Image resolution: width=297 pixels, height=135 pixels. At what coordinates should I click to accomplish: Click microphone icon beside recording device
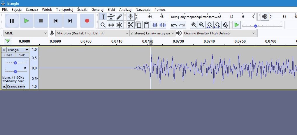pyautogui.click(x=52, y=33)
